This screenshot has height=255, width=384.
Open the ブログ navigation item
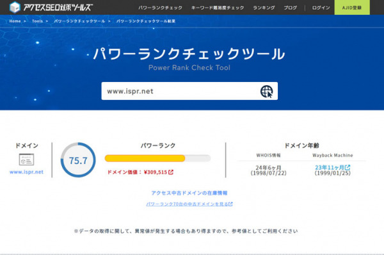click(290, 8)
